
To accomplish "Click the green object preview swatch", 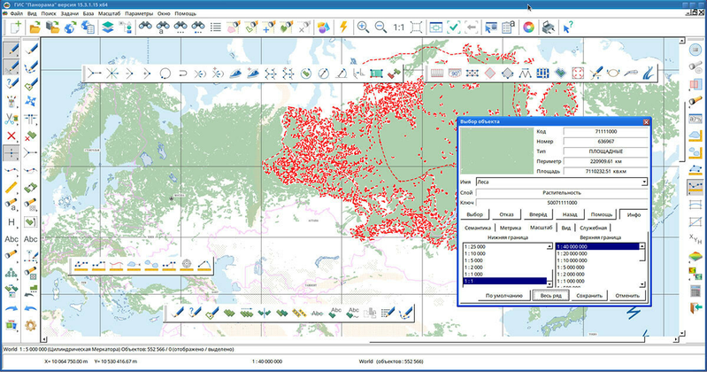I will click(x=496, y=150).
